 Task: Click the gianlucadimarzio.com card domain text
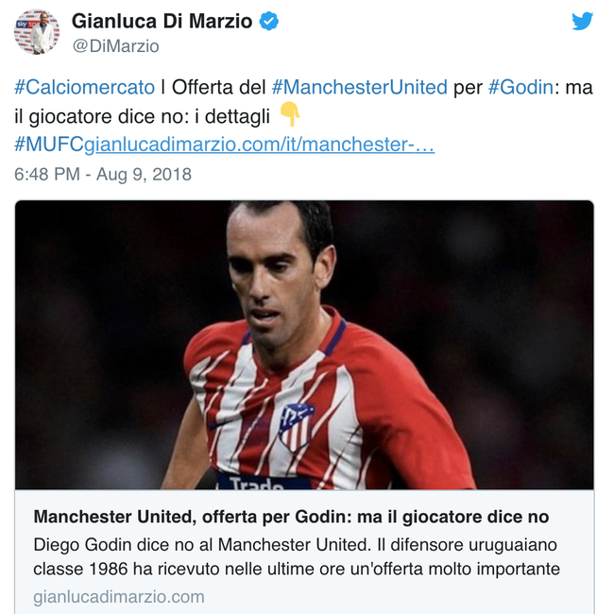119,597
